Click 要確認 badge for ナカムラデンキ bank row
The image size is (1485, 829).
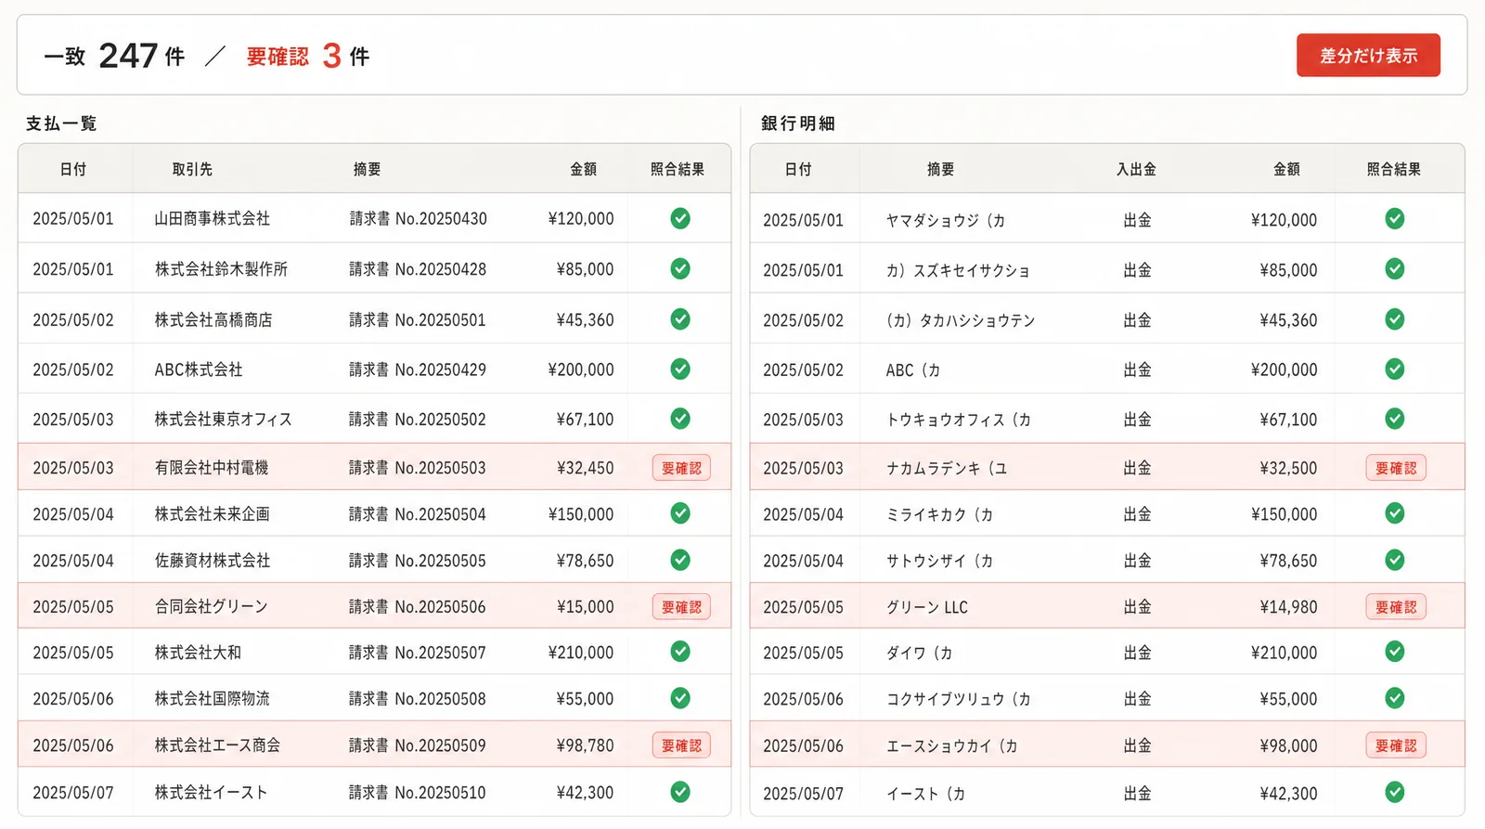pos(1396,468)
